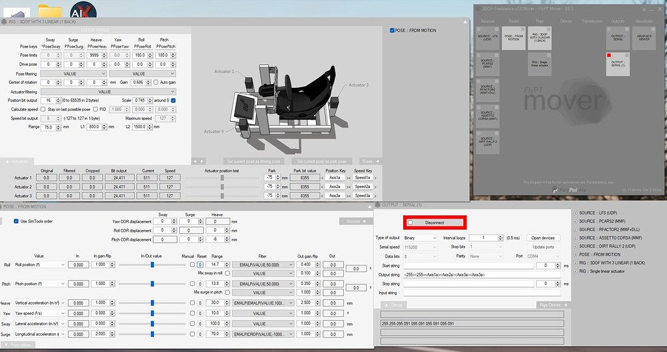Open Type of output Binary dropdown

[420, 237]
